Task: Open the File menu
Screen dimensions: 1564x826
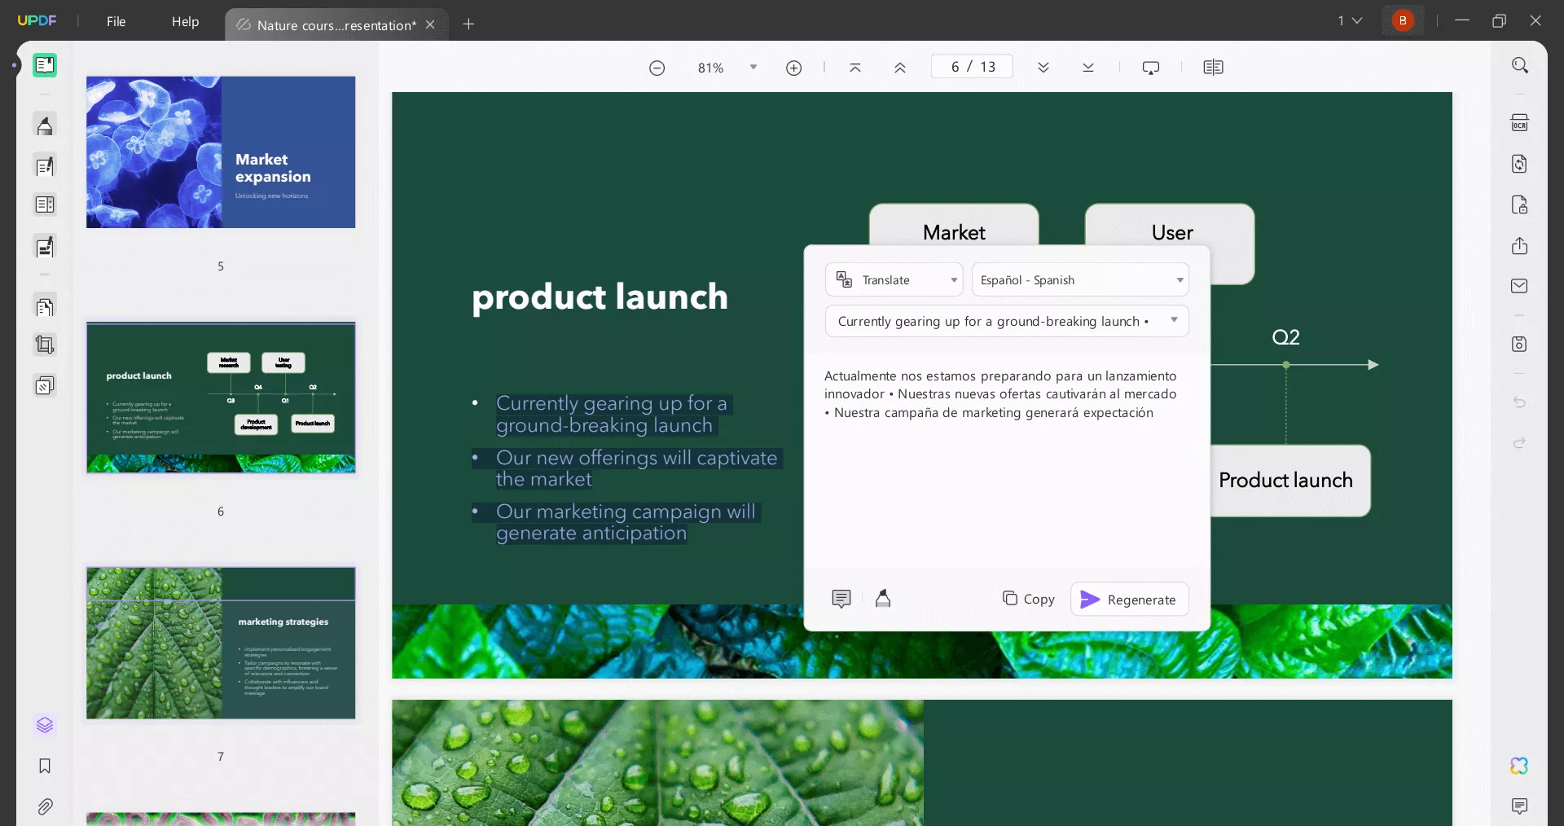Action: click(x=116, y=22)
